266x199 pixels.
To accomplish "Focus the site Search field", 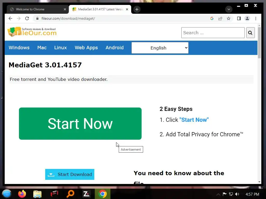I will [213, 33].
